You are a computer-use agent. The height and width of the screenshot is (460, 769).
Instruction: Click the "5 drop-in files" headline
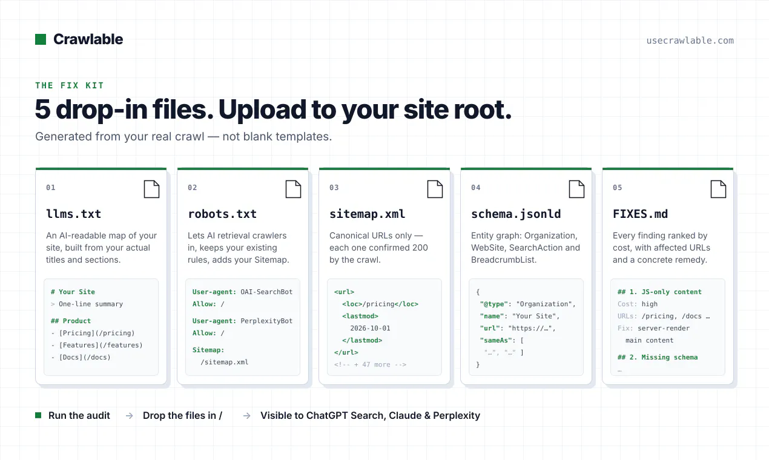tap(274, 110)
